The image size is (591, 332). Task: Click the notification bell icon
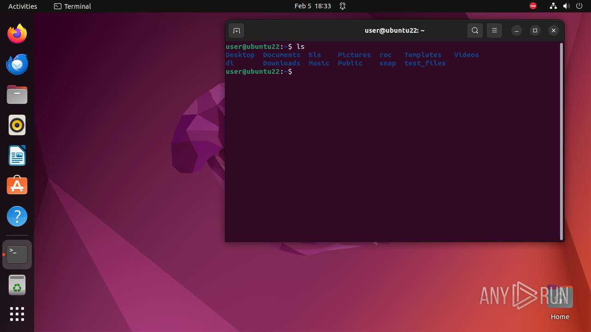(x=343, y=6)
